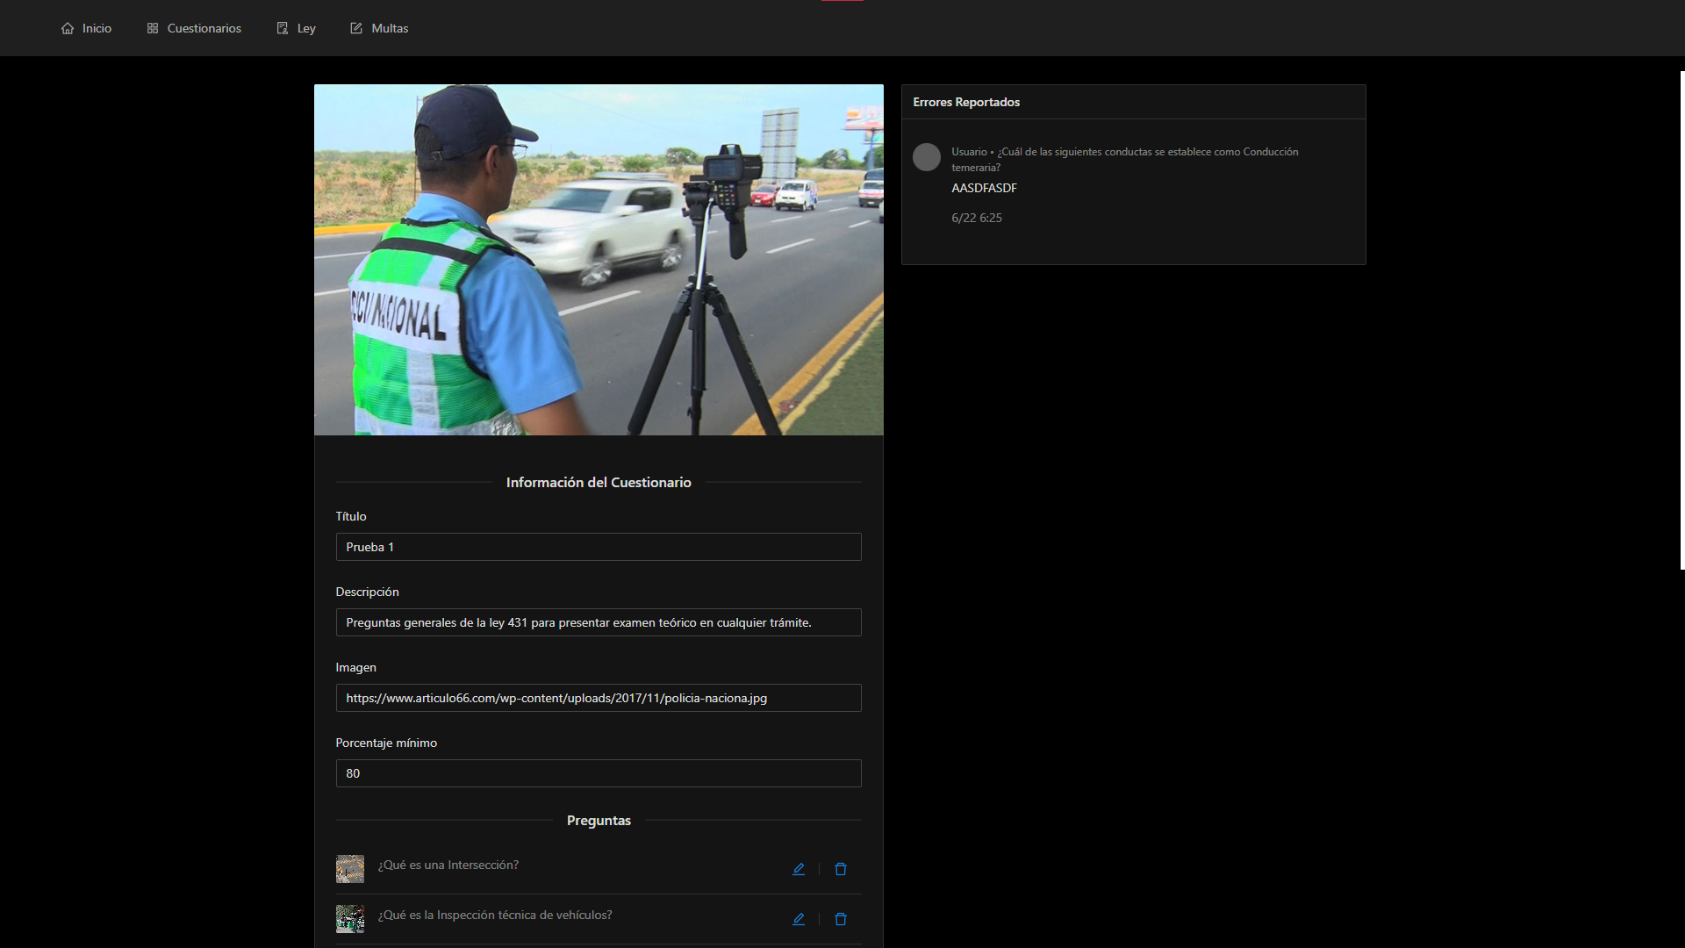Delete the '¿Qué es una Intersección?' question
The width and height of the screenshot is (1685, 948).
tap(841, 869)
